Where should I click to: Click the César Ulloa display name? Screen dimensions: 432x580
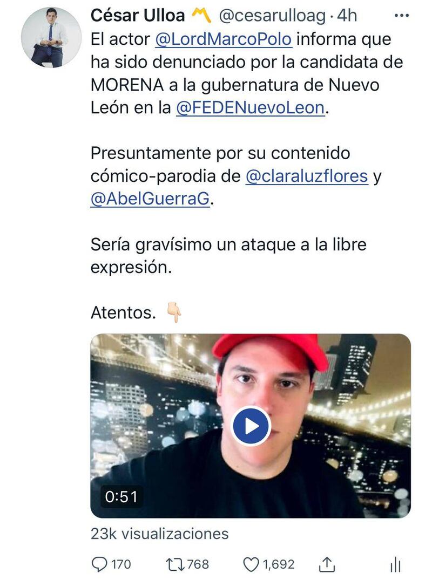click(x=138, y=16)
